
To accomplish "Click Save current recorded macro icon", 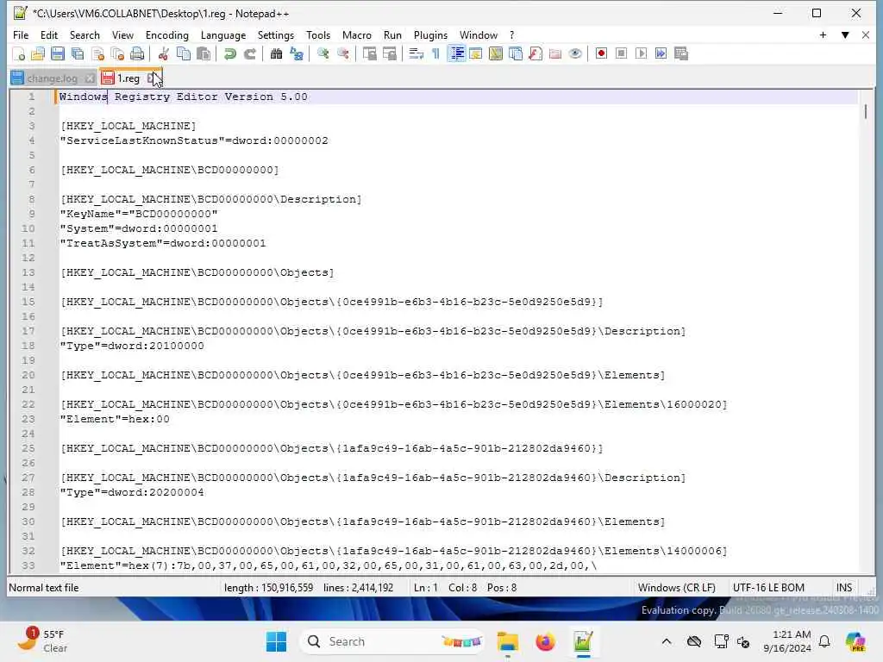I will pyautogui.click(x=681, y=53).
